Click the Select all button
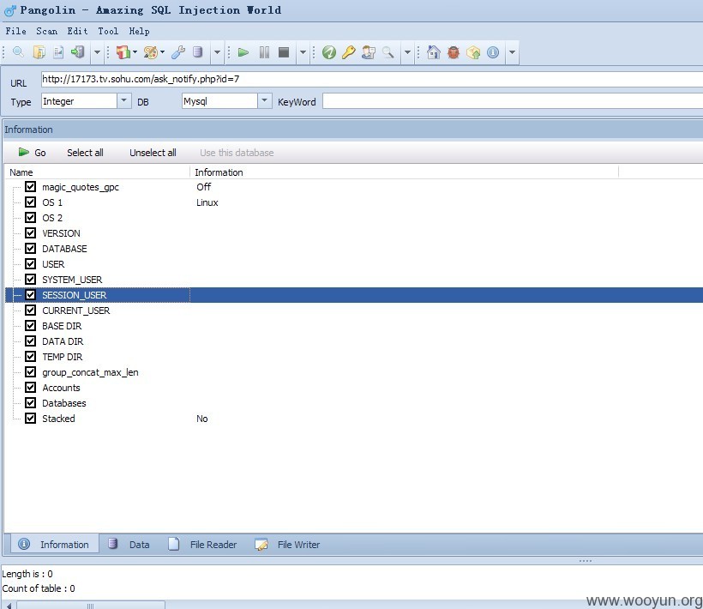The width and height of the screenshot is (703, 609). 85,153
